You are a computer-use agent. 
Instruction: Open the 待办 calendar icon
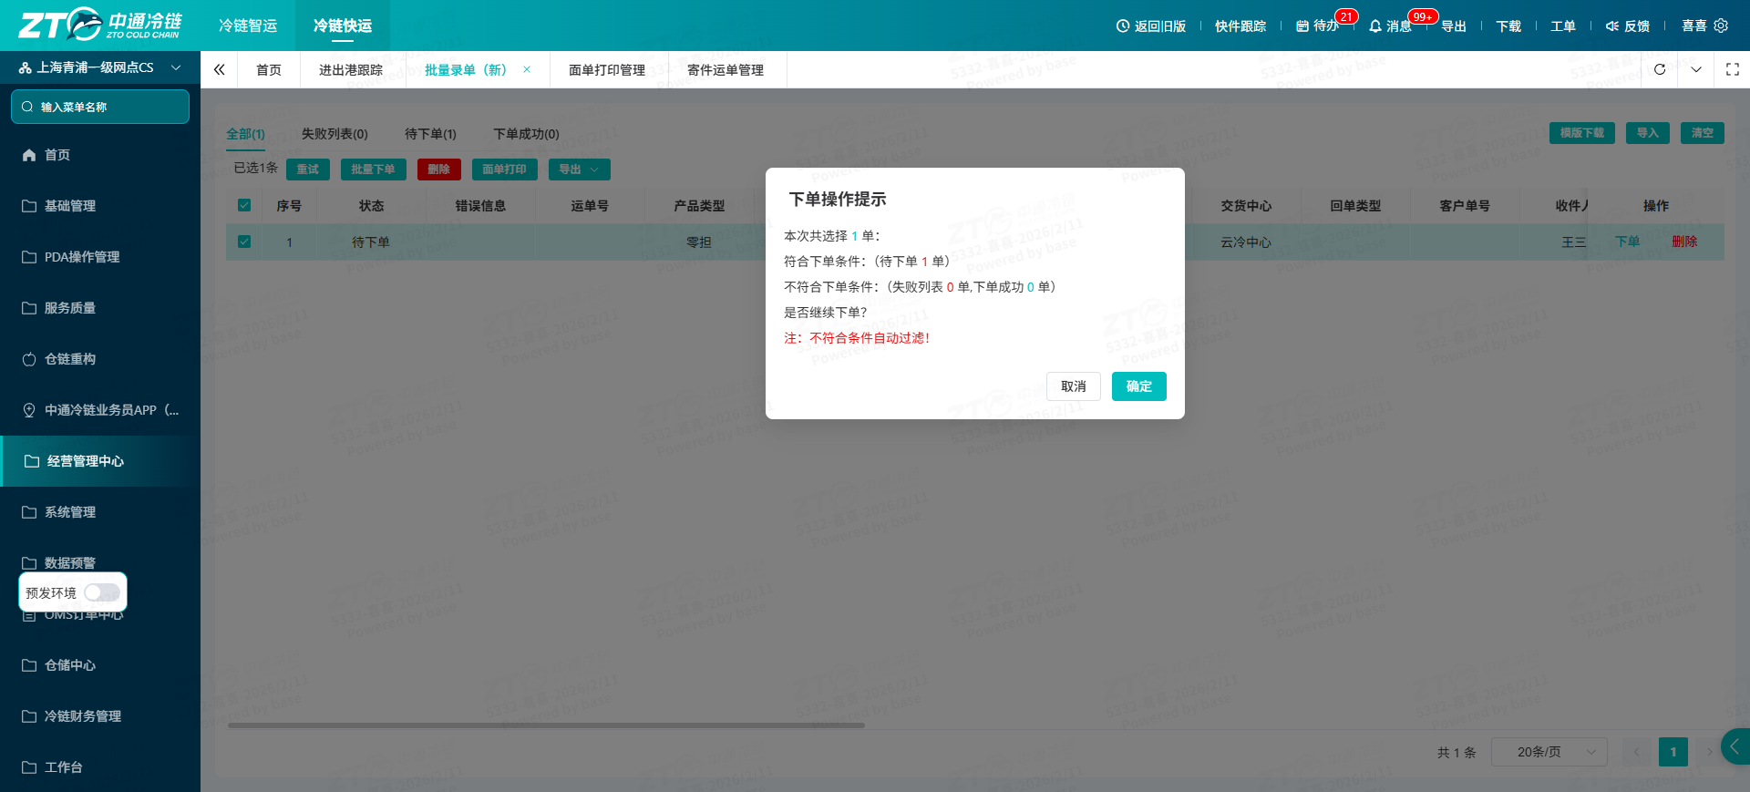coord(1302,26)
